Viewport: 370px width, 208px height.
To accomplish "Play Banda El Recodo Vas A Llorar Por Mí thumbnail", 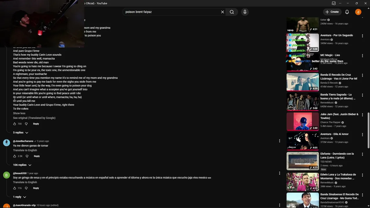I will click(303, 82).
